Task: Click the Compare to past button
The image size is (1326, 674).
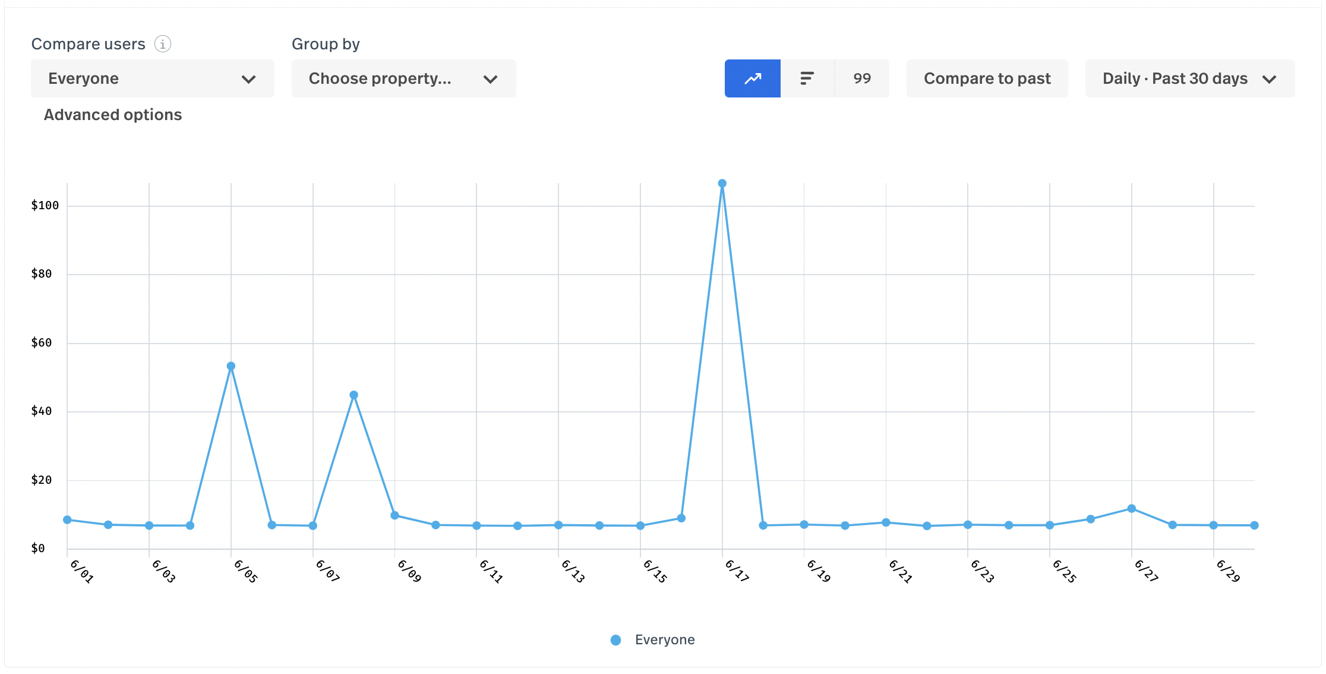Action: (987, 78)
